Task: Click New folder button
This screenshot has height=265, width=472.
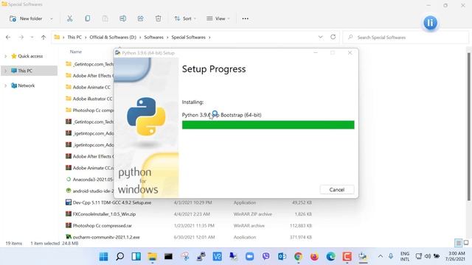Action: (27, 18)
